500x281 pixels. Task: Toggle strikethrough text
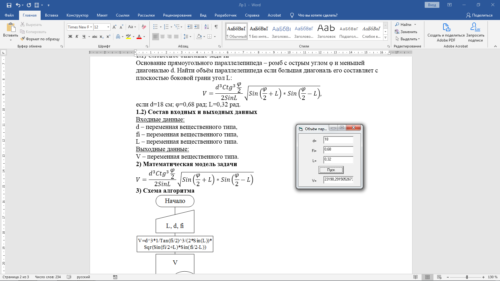click(95, 37)
